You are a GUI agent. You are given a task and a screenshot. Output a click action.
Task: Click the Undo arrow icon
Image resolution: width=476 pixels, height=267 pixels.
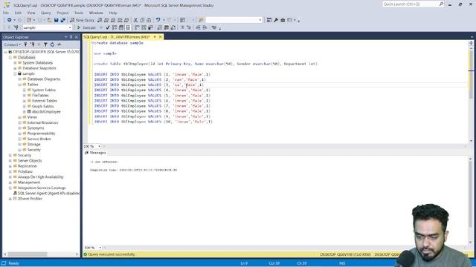tap(158, 20)
